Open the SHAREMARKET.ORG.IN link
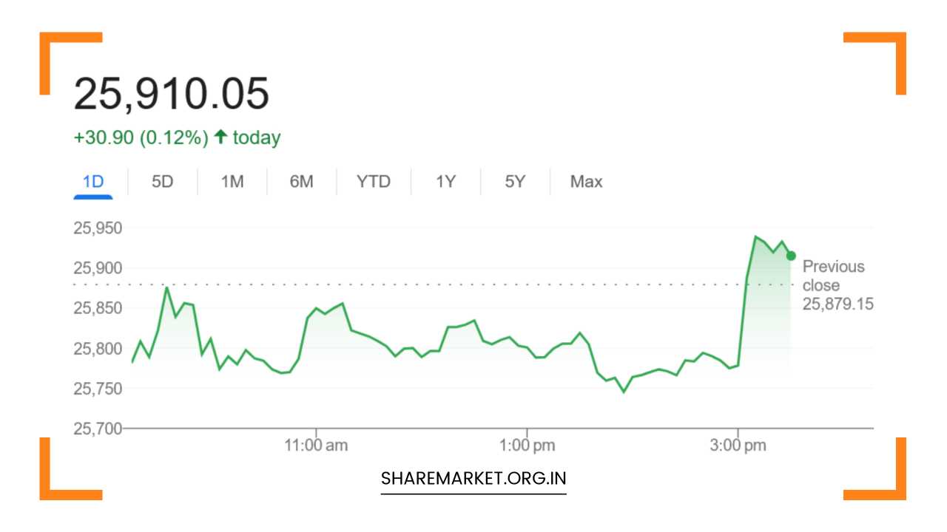 click(473, 477)
